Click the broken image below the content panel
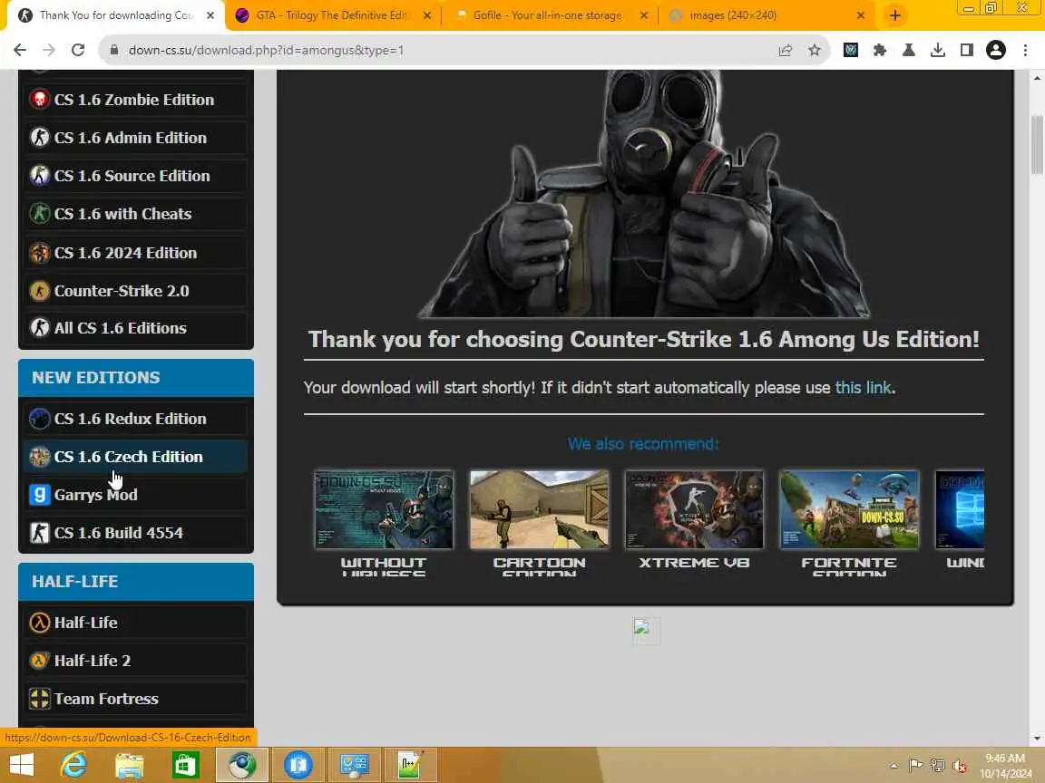1045x783 pixels. coord(646,630)
